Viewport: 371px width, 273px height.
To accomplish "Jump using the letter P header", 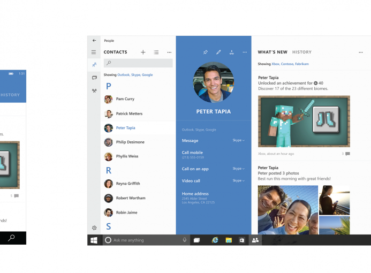I will (109, 86).
